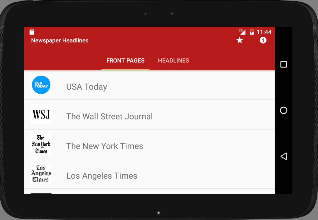Open The New York Times entry
The width and height of the screenshot is (318, 220).
click(x=149, y=144)
